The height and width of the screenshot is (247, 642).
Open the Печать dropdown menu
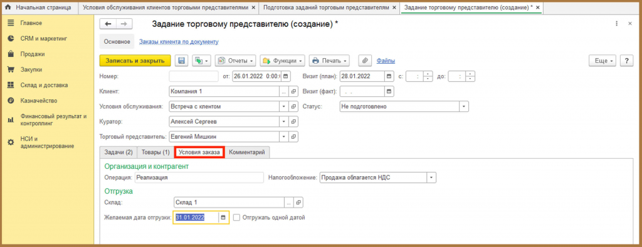(x=329, y=61)
